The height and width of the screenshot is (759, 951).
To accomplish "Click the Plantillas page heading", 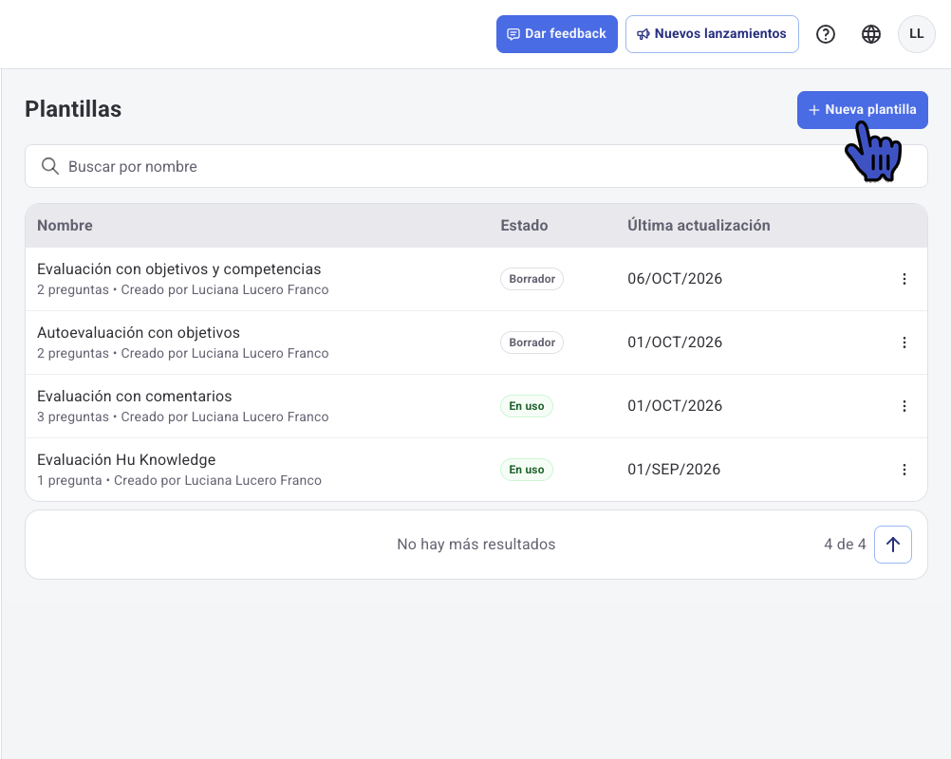I will tap(73, 109).
